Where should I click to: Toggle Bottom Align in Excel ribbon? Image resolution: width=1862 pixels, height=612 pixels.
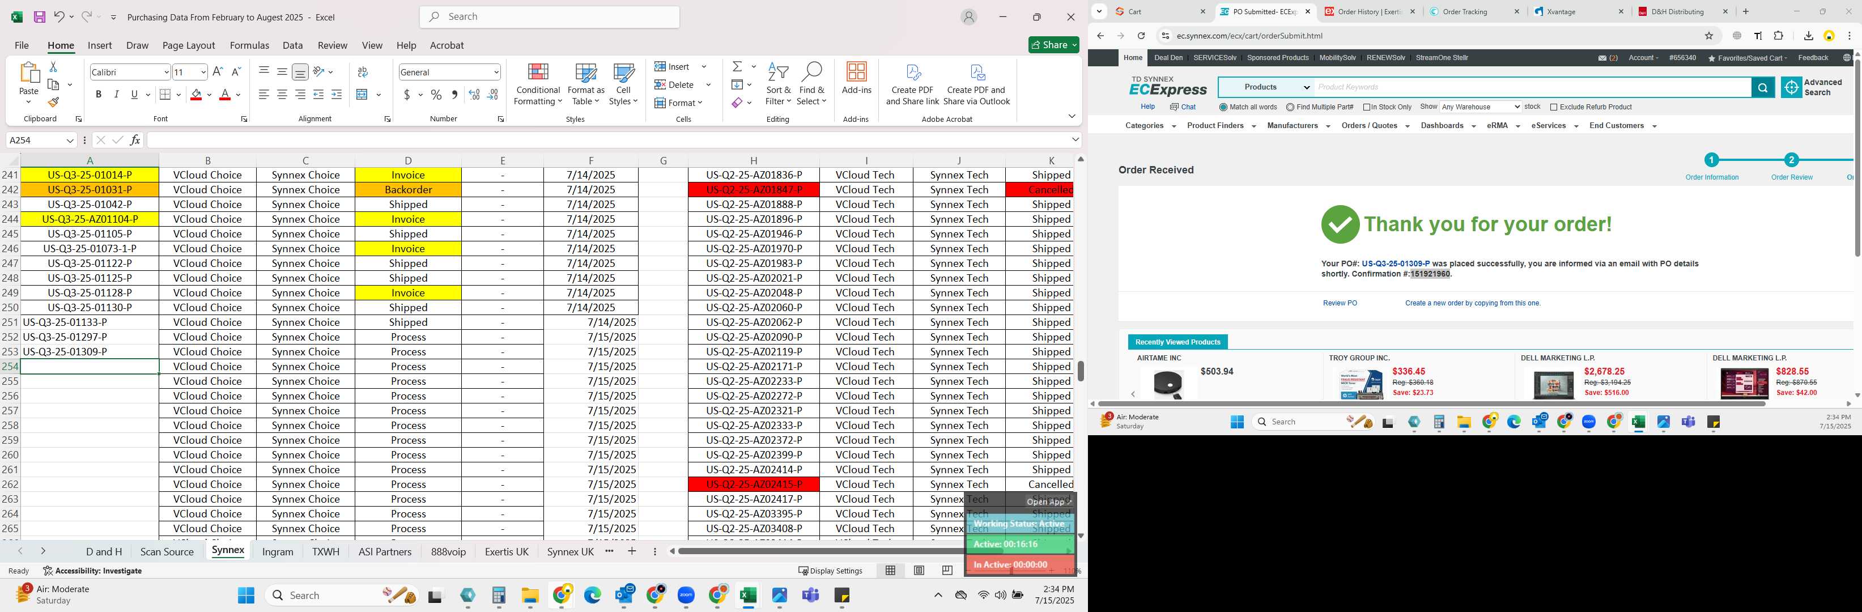(x=300, y=71)
